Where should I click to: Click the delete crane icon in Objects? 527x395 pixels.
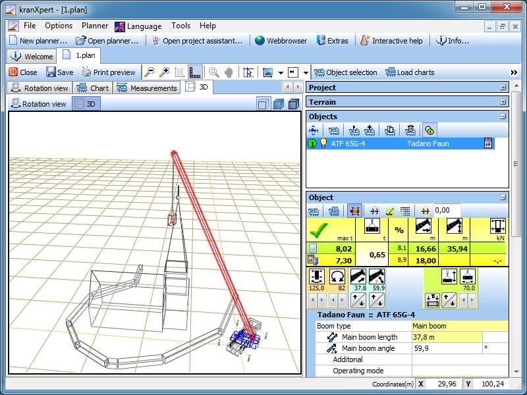pyautogui.click(x=410, y=131)
